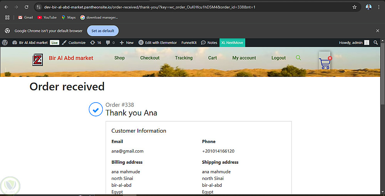385x196 pixels.
Task: Open the comments bubble showing 0
Action: point(110,43)
